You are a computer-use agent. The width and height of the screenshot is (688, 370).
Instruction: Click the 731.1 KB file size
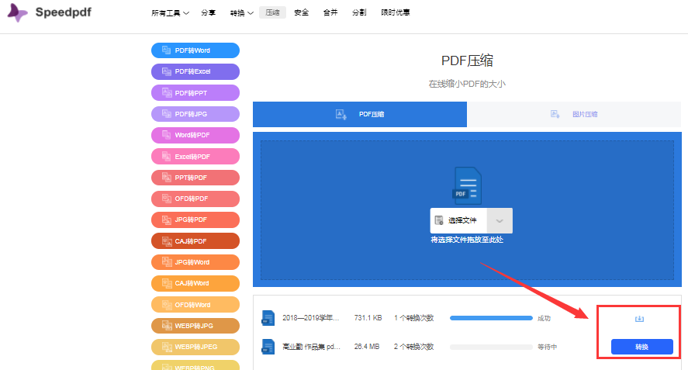point(368,318)
